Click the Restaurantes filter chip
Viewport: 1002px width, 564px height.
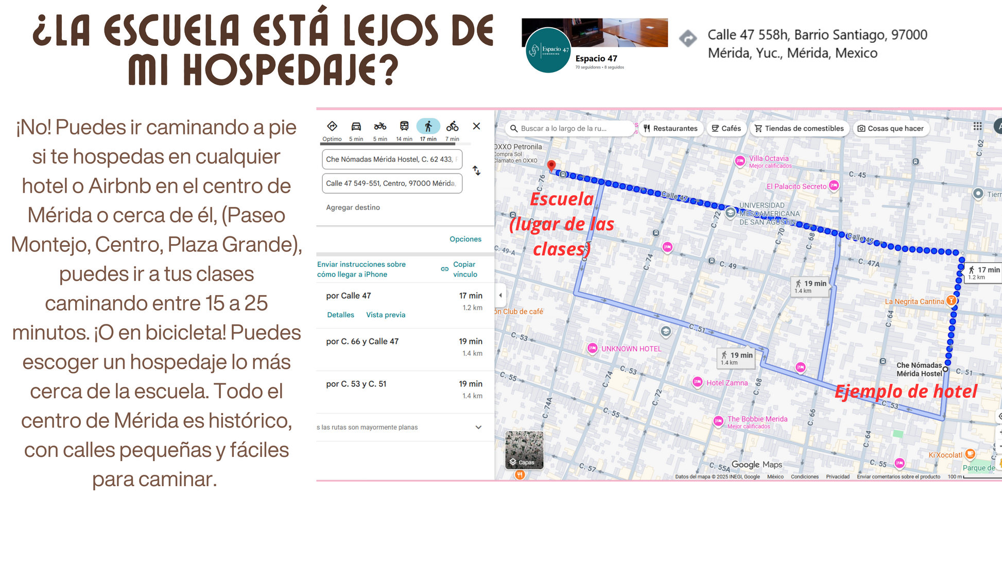coord(670,128)
